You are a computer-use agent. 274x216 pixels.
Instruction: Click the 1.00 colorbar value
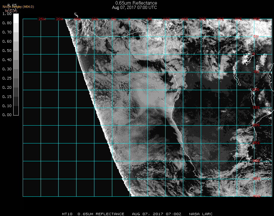click(x=7, y=14)
